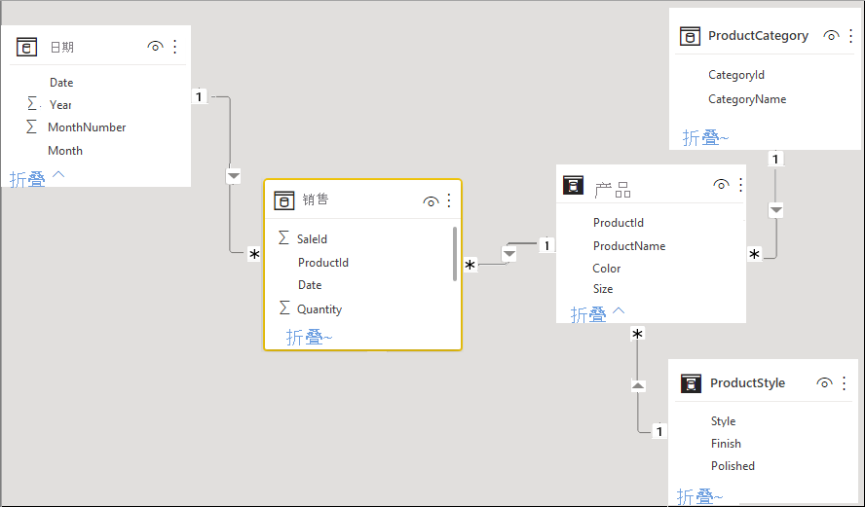The height and width of the screenshot is (507, 865).
Task: Toggle visibility of the 日期 table
Action: point(155,47)
